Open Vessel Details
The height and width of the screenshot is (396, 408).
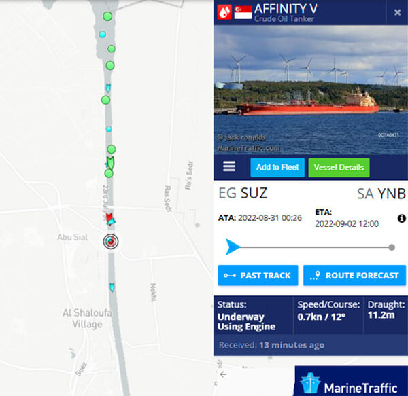(x=339, y=167)
